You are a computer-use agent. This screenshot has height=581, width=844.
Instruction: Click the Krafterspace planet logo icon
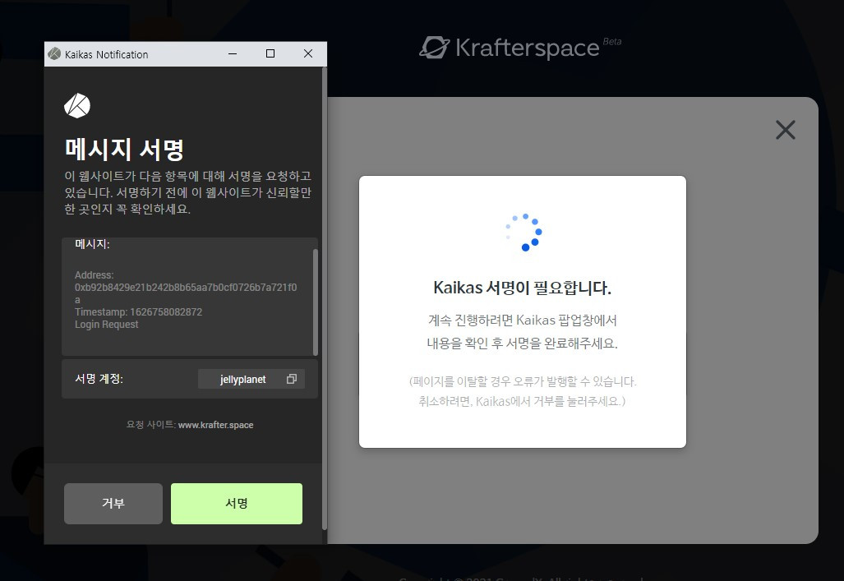click(x=435, y=48)
